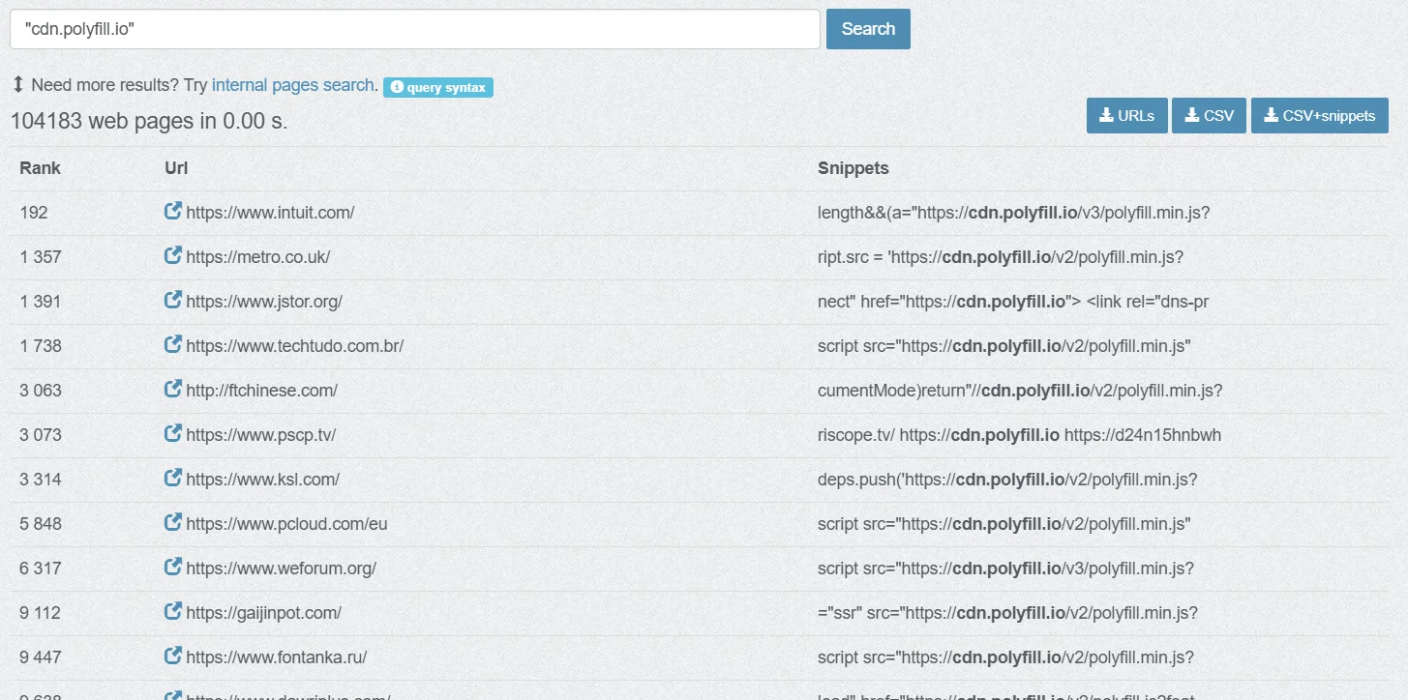Open https://www.jstor.org/ link
This screenshot has height=700, width=1408.
(x=264, y=302)
